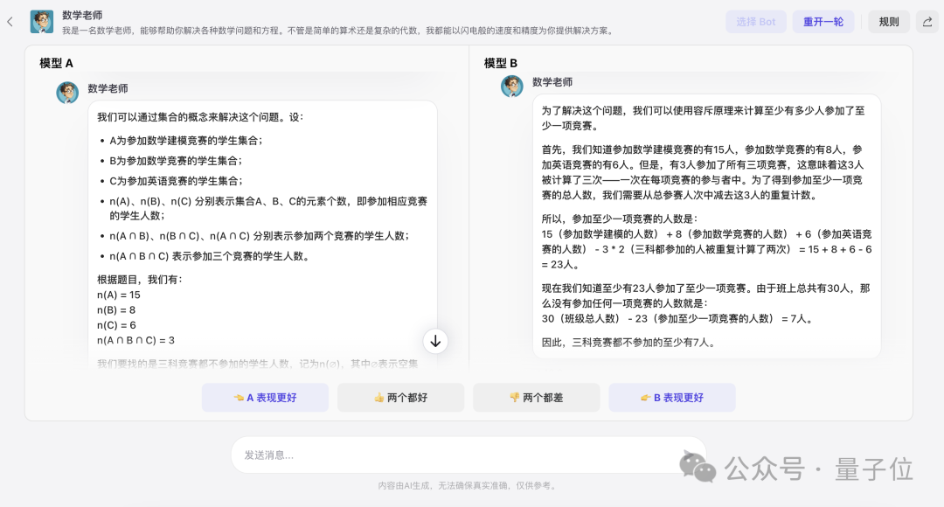
Task: Click the 数学老师 bot avatar in the header
Action: [x=41, y=21]
